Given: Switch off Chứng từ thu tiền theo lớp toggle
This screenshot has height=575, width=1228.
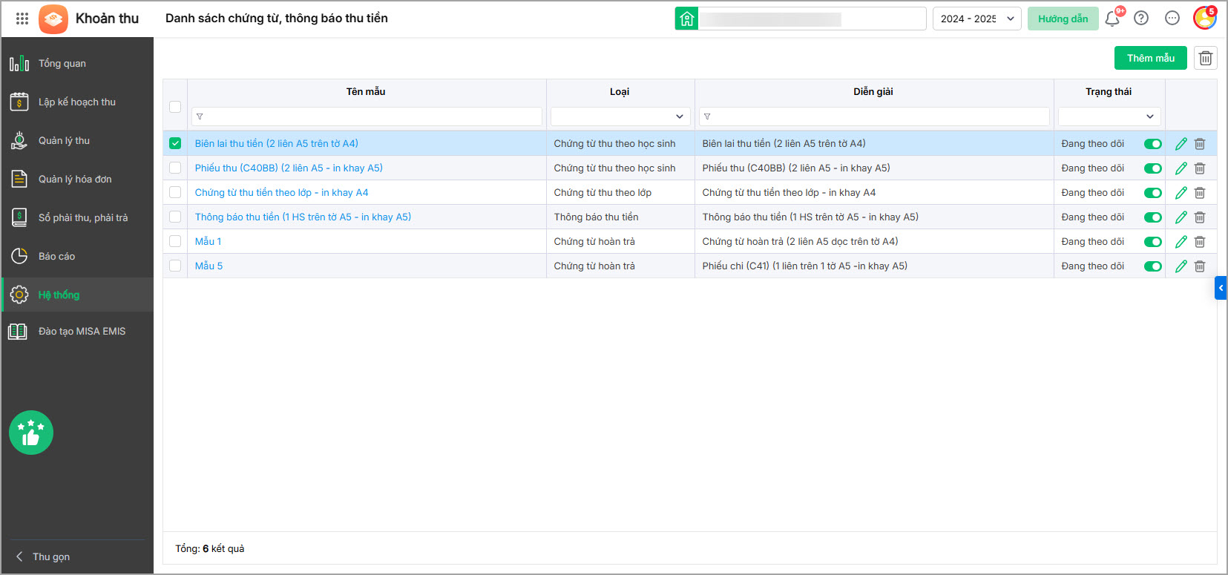Looking at the screenshot, I should 1153,193.
